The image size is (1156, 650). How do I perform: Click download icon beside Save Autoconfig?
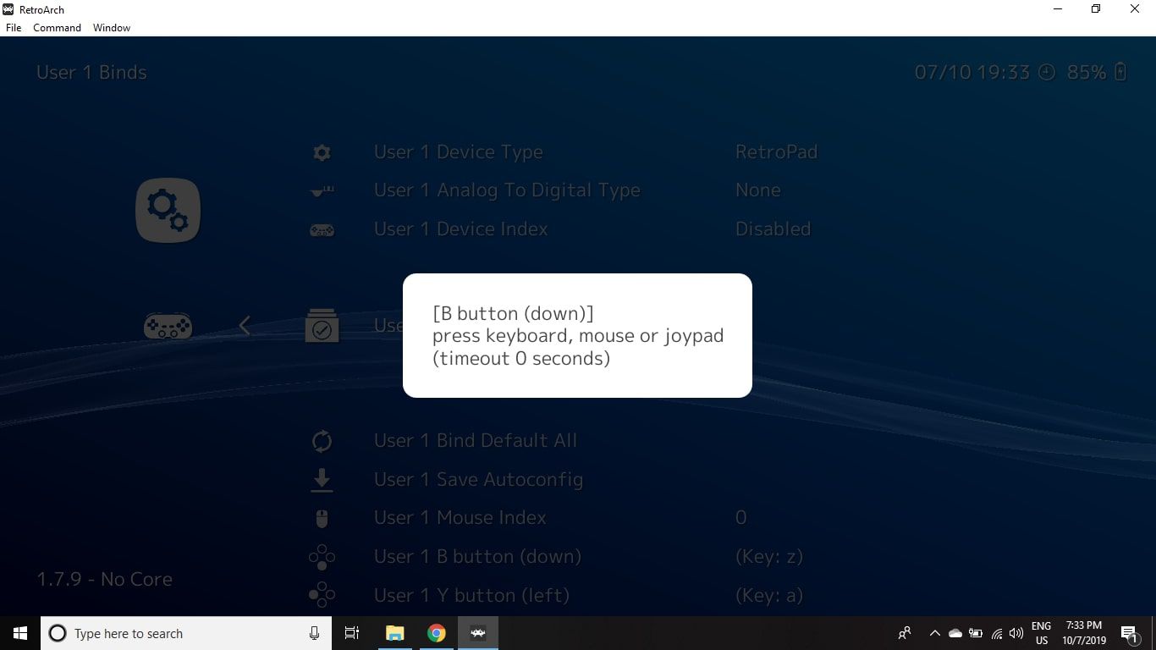322,480
